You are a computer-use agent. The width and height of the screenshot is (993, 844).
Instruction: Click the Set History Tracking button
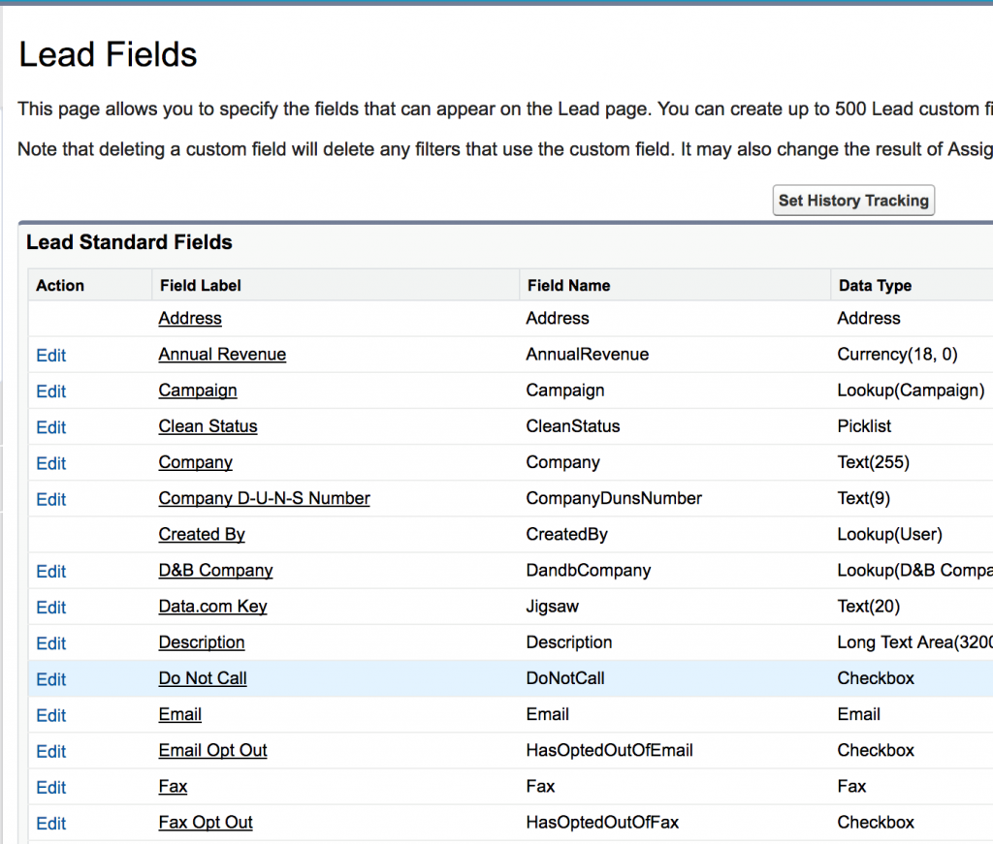(853, 201)
